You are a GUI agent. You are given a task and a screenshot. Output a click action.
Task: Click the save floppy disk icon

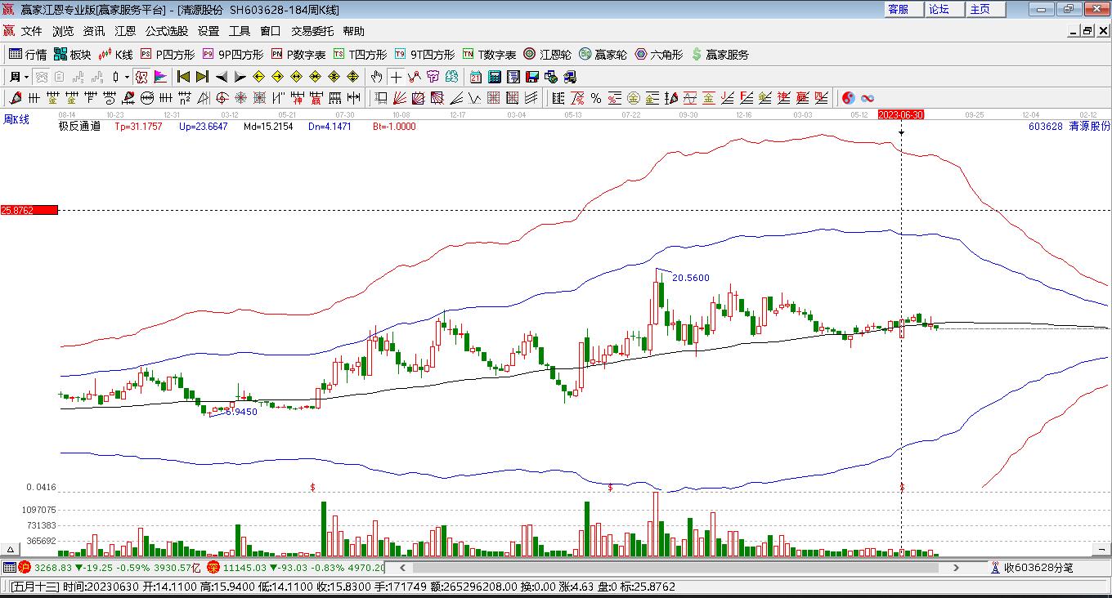click(x=532, y=77)
